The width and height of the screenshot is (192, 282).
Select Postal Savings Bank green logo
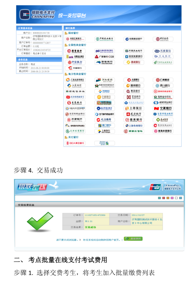pyautogui.click(x=163, y=62)
